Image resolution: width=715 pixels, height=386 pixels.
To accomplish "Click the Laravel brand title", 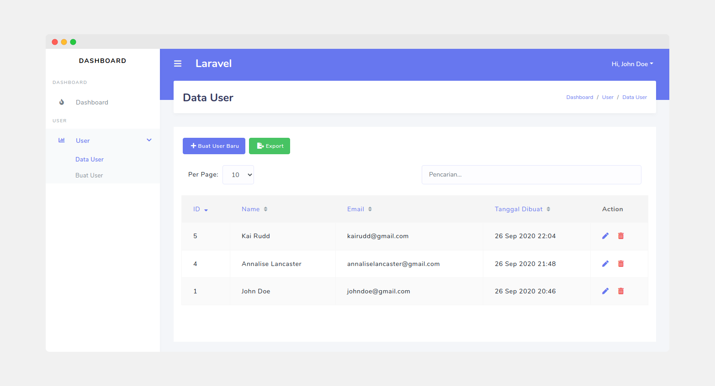I will (213, 63).
